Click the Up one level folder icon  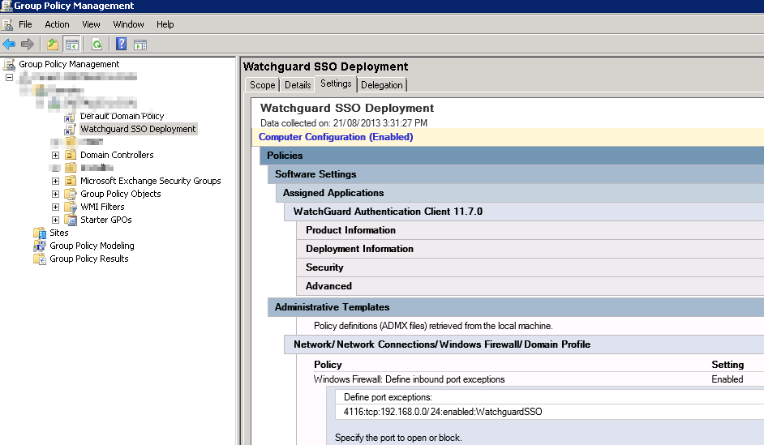53,45
